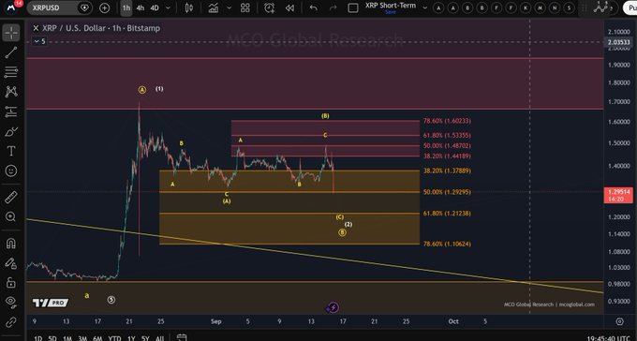Click the TradingView PRO logo on chart
637x341 pixels.
[51, 303]
